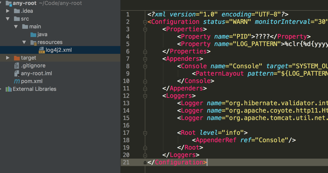
Task: Click the java folder icon
Action: [33, 34]
